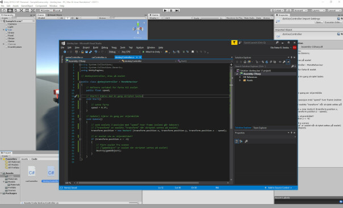343x208 pixels.
Task: Select the Camera object in Hierarchy
Action: [x=12, y=24]
